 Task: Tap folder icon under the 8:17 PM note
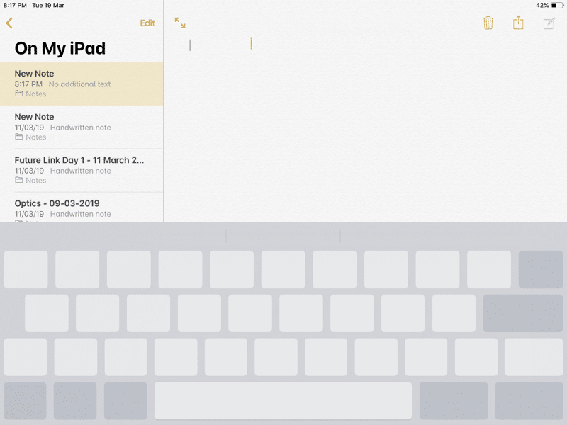tap(19, 93)
